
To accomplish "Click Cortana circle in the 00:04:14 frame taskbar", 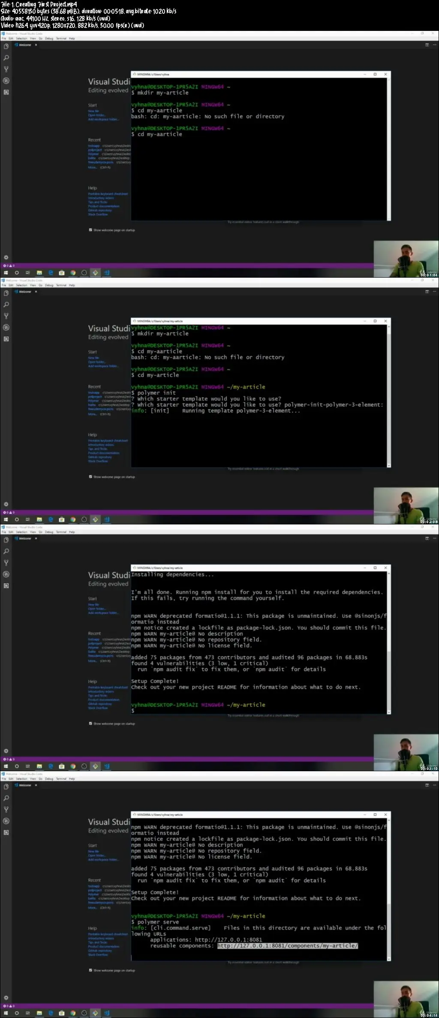I will tap(17, 1013).
